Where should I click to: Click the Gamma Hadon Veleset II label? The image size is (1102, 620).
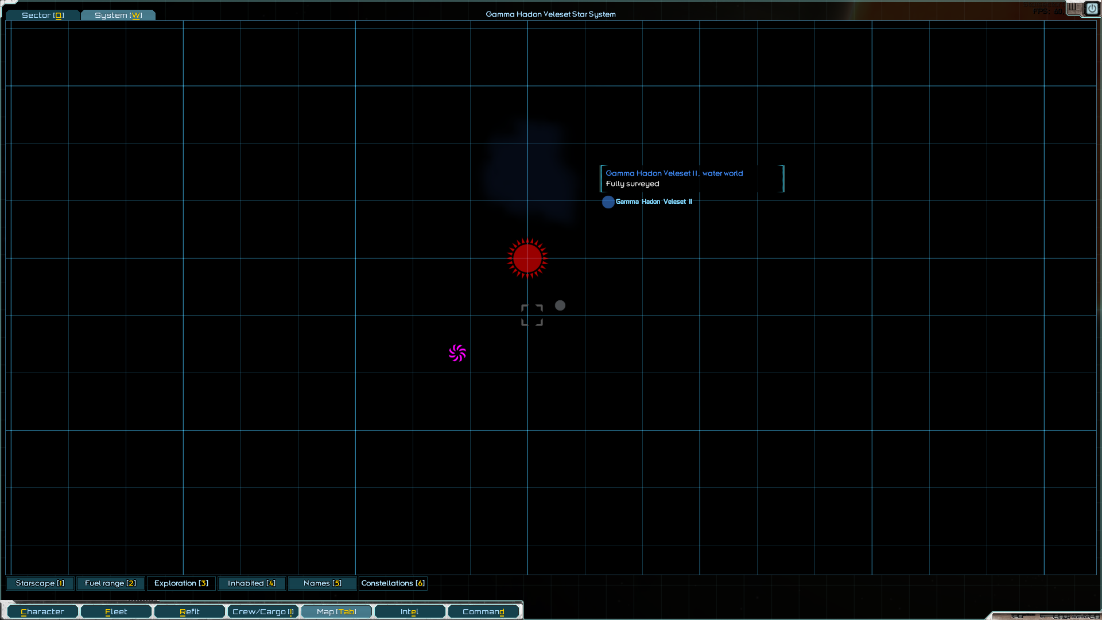pos(654,201)
